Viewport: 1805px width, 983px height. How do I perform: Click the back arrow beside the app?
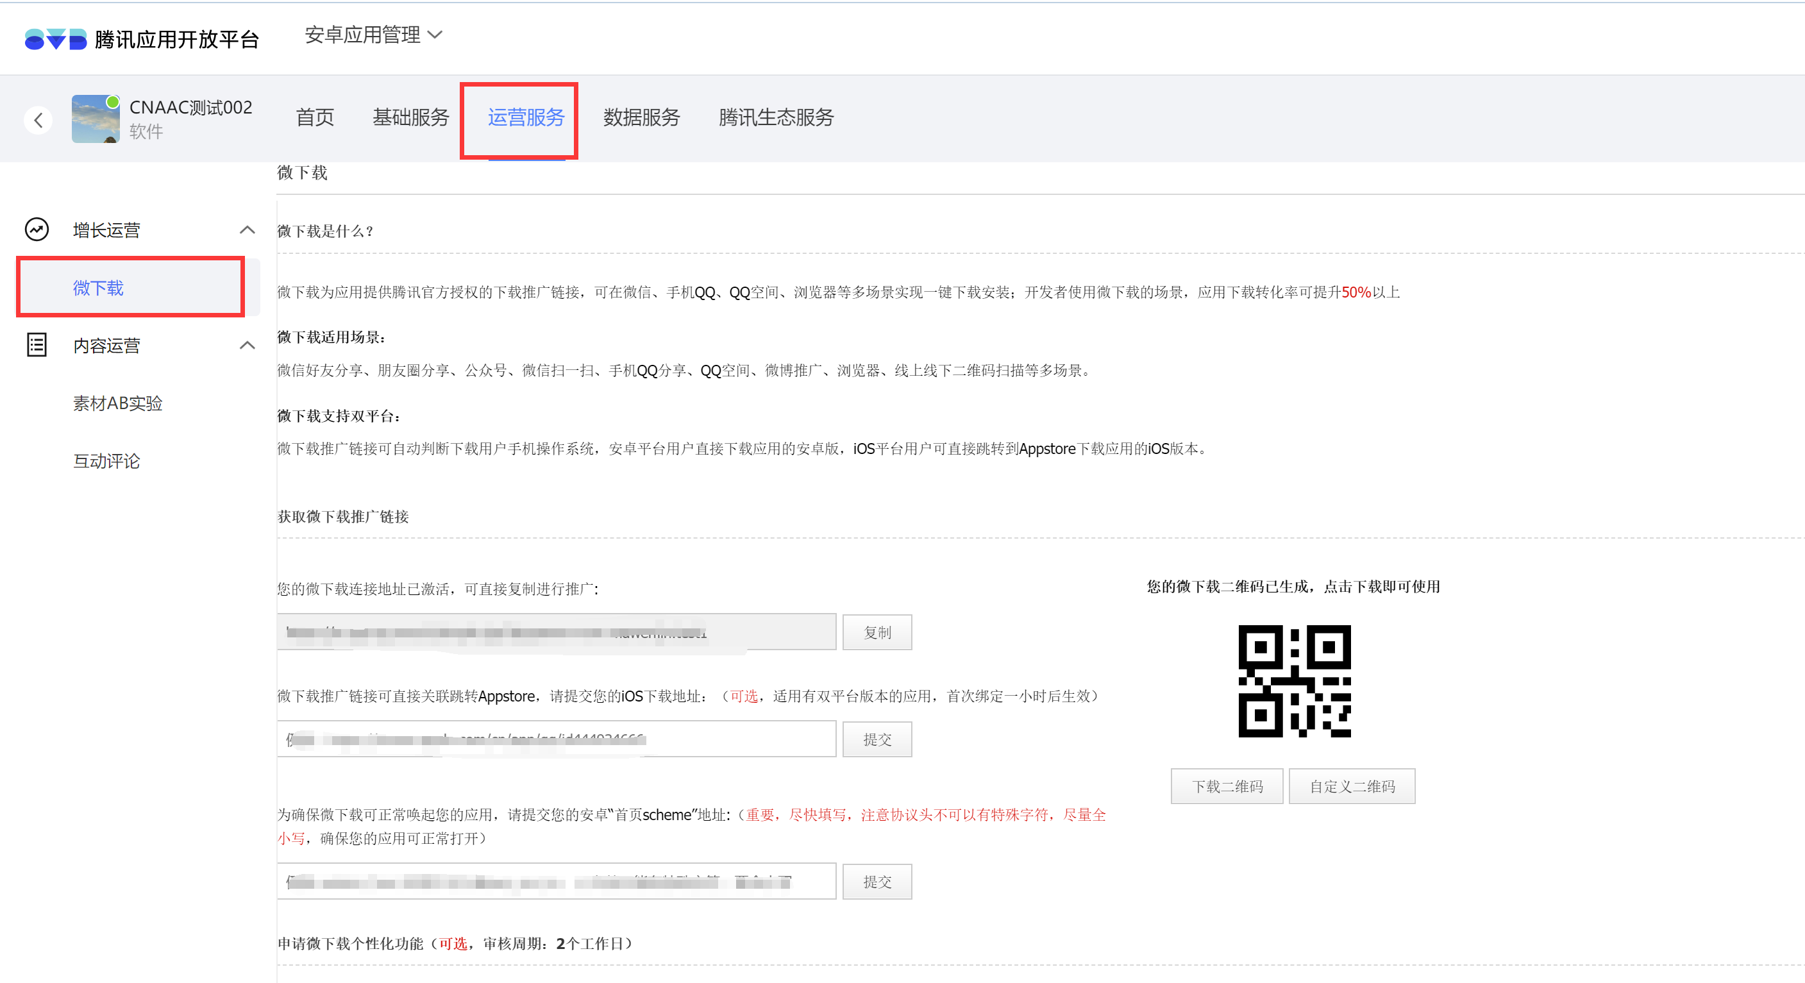tap(38, 120)
